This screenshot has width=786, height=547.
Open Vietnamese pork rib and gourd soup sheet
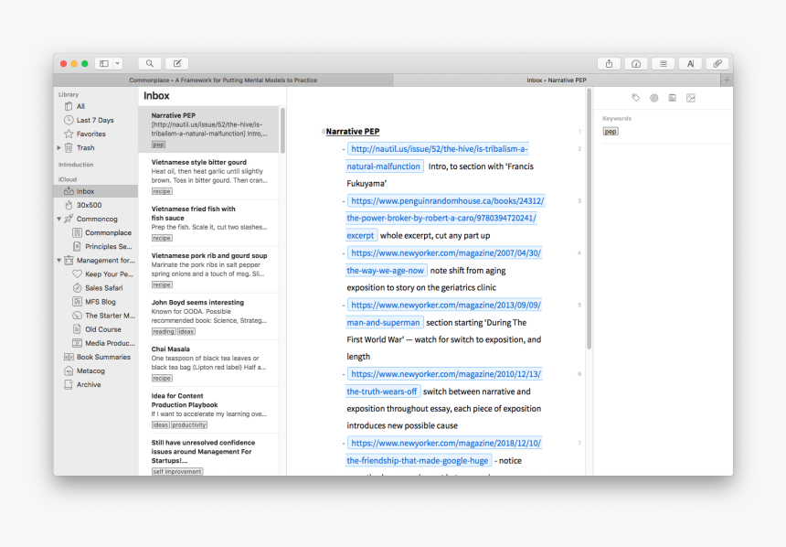point(208,270)
